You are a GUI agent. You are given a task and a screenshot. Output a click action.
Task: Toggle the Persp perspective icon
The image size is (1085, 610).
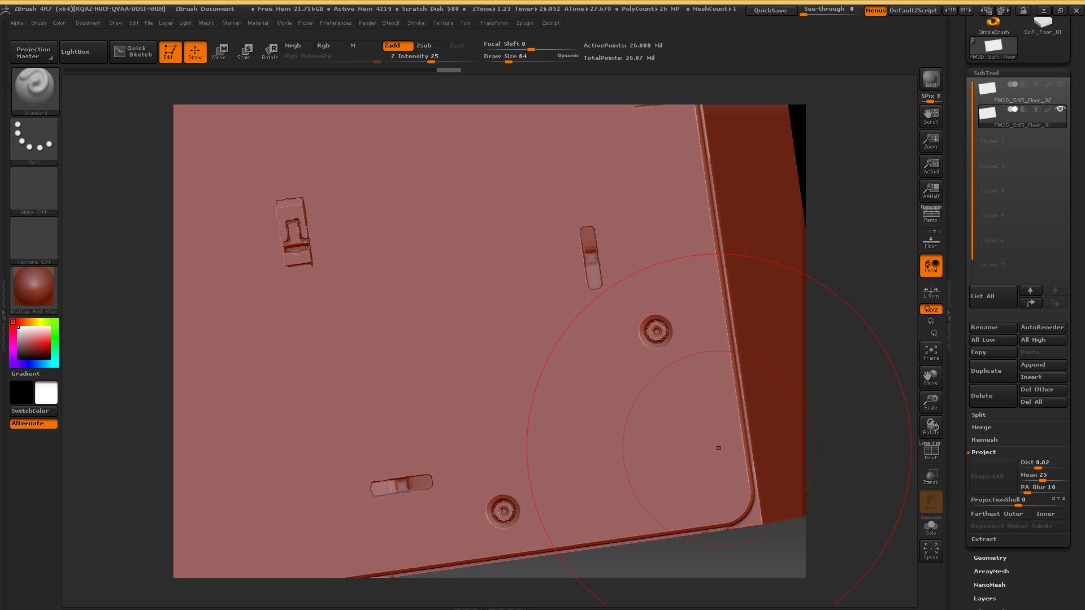pos(931,215)
